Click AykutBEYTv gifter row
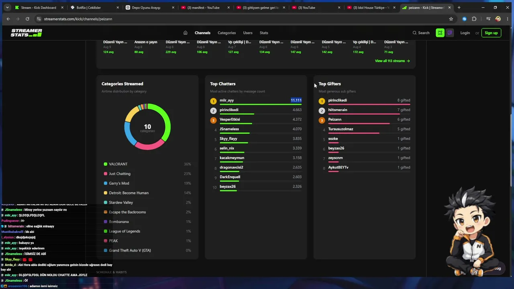The image size is (514, 289). click(364, 168)
